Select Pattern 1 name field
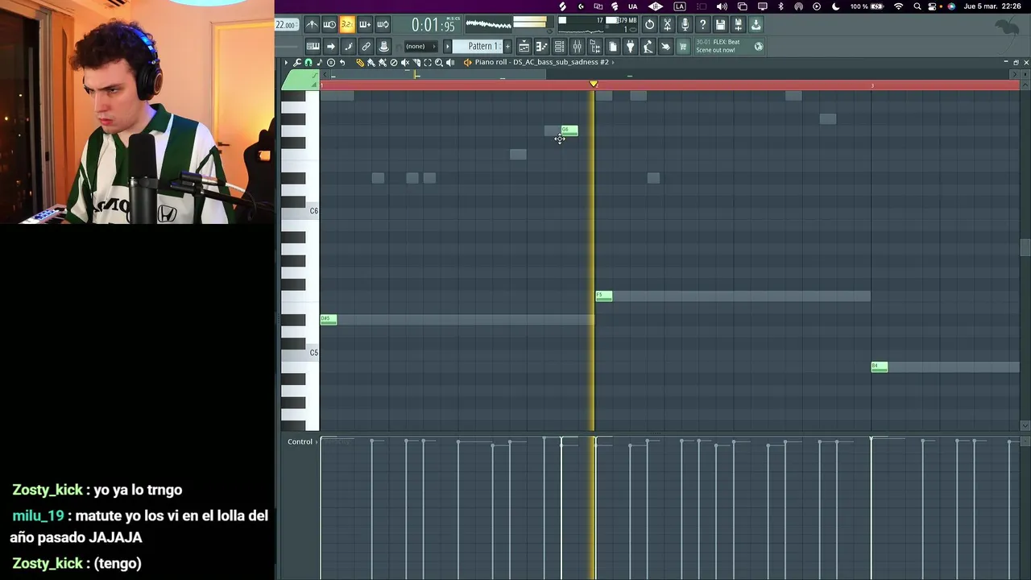This screenshot has width=1031, height=580. pos(478,46)
